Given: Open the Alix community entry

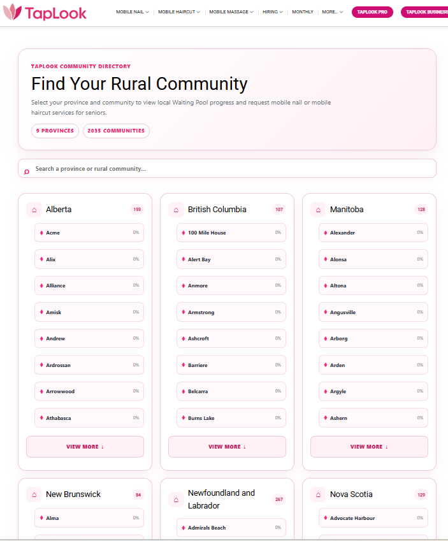Looking at the screenshot, I should (89, 259).
